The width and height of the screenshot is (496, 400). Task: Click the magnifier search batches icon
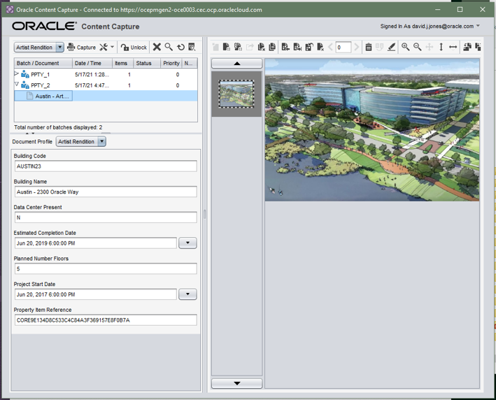click(169, 47)
